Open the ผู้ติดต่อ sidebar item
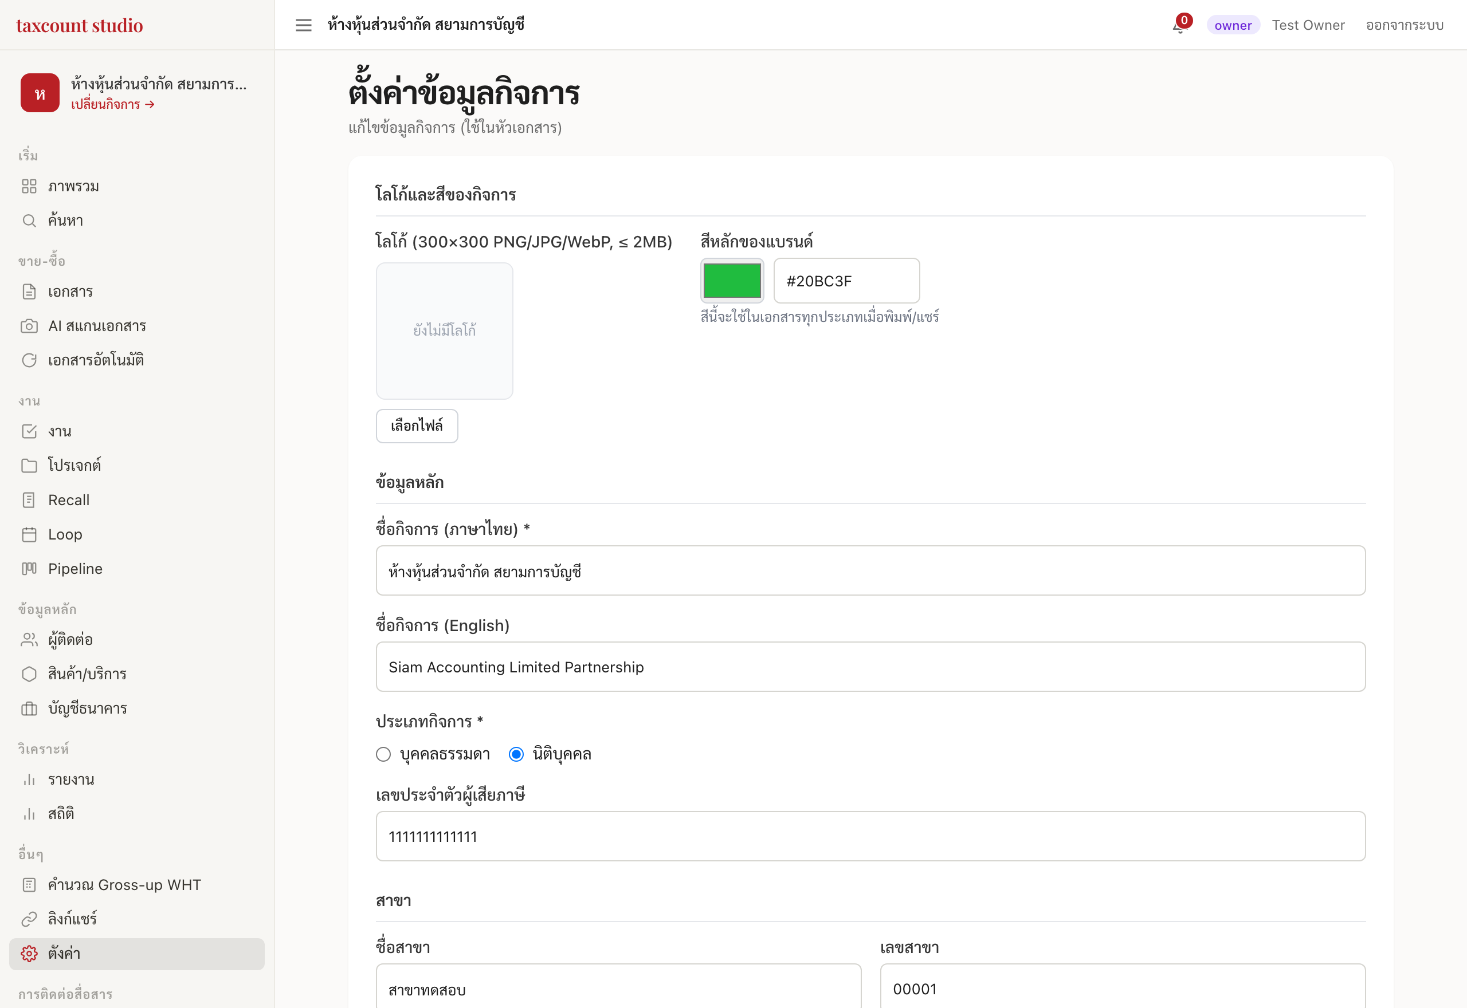This screenshot has height=1008, width=1467. 136,640
